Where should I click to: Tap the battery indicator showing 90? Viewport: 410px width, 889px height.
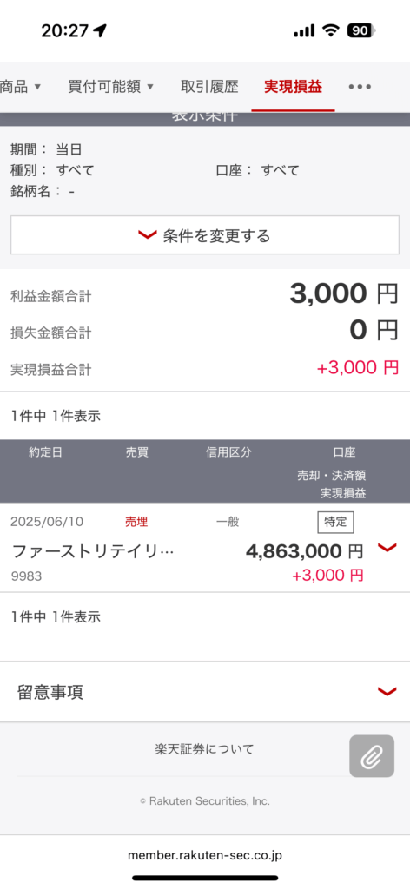click(x=360, y=31)
